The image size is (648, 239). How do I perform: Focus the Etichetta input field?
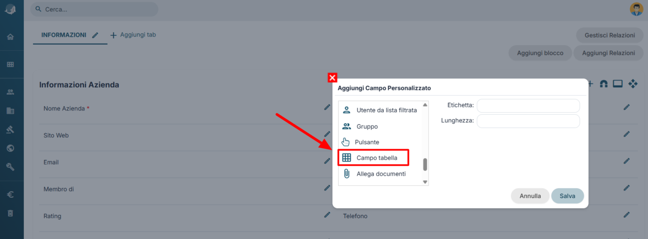528,105
